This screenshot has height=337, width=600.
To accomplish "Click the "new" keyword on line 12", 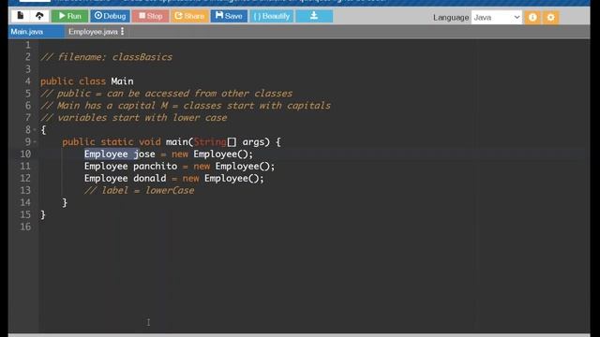I will pos(190,179).
